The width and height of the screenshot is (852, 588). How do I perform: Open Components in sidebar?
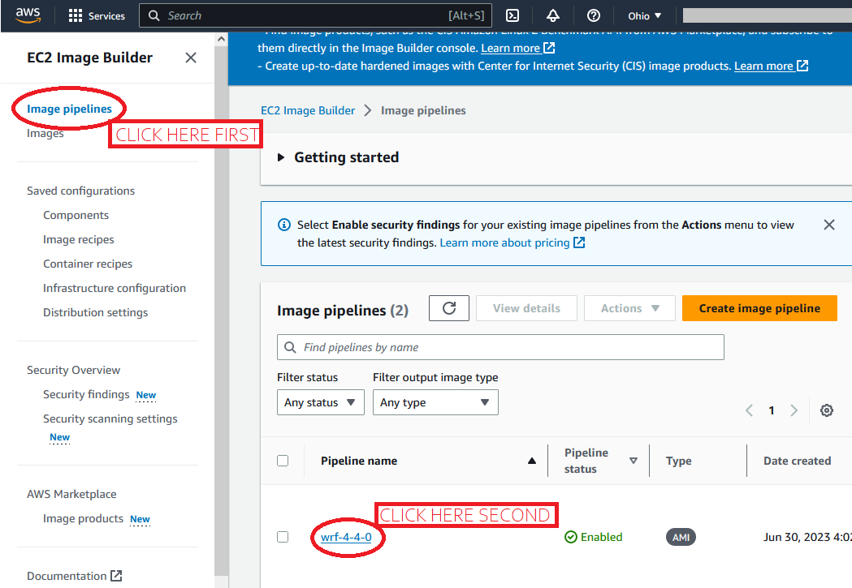pyautogui.click(x=76, y=215)
